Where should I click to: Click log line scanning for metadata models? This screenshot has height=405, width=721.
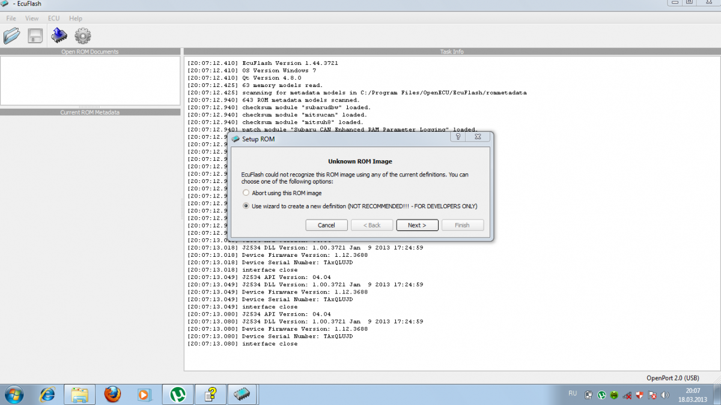pos(357,93)
